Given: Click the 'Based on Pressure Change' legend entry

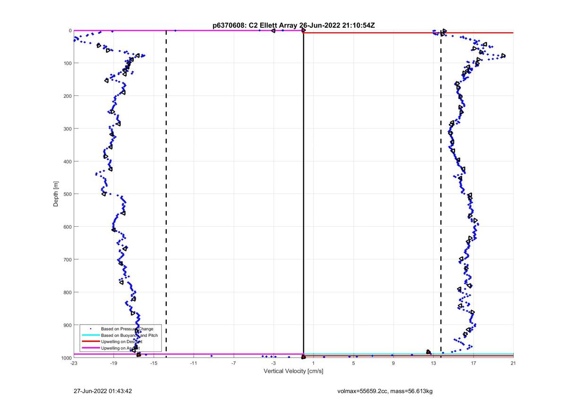Looking at the screenshot, I should coord(127,329).
